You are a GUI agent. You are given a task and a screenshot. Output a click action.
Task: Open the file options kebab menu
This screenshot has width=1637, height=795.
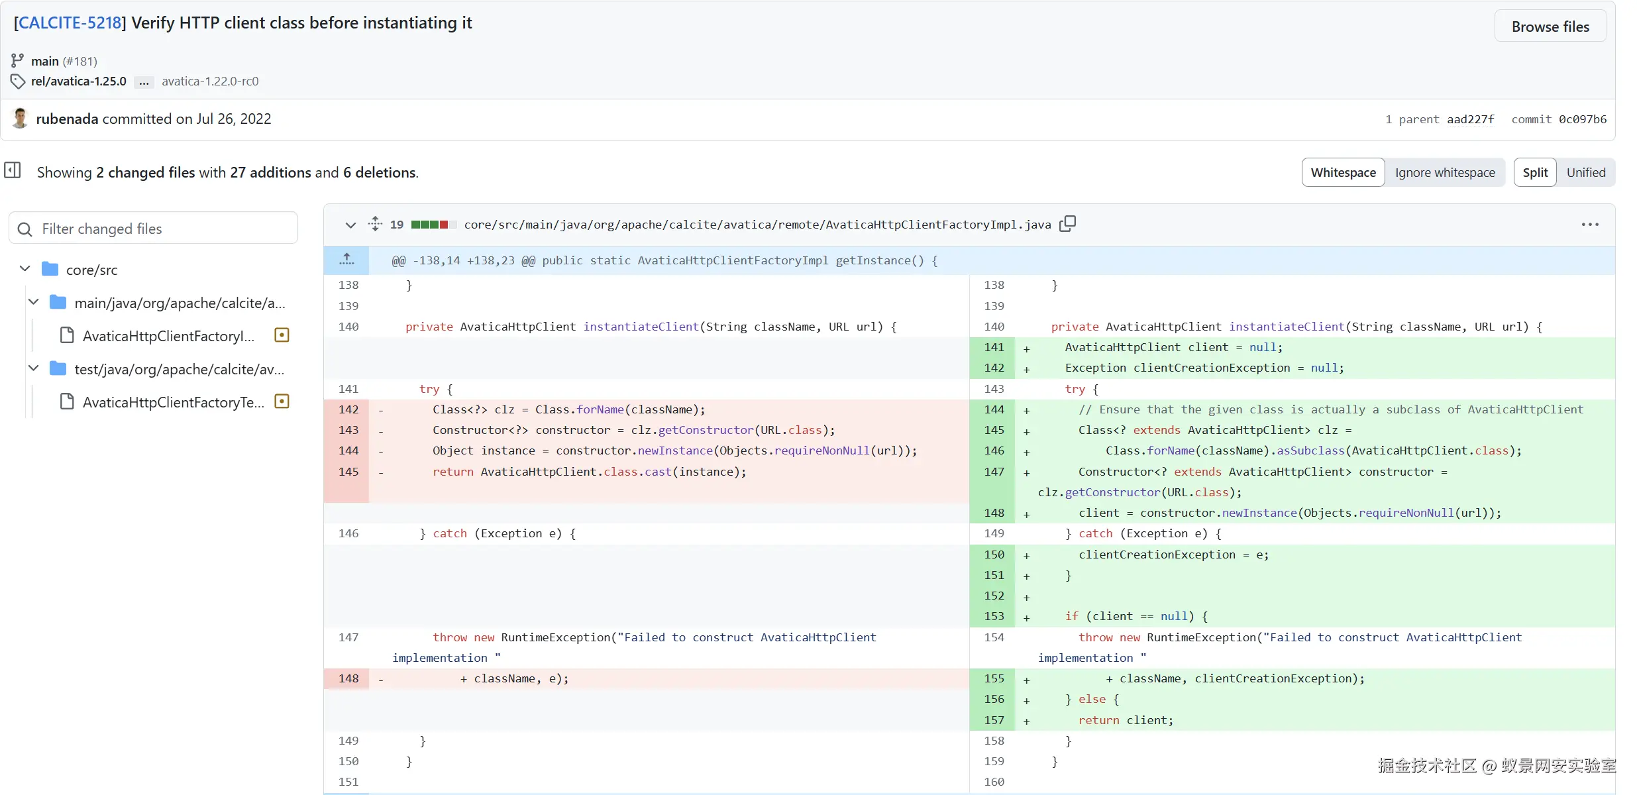tap(1590, 225)
